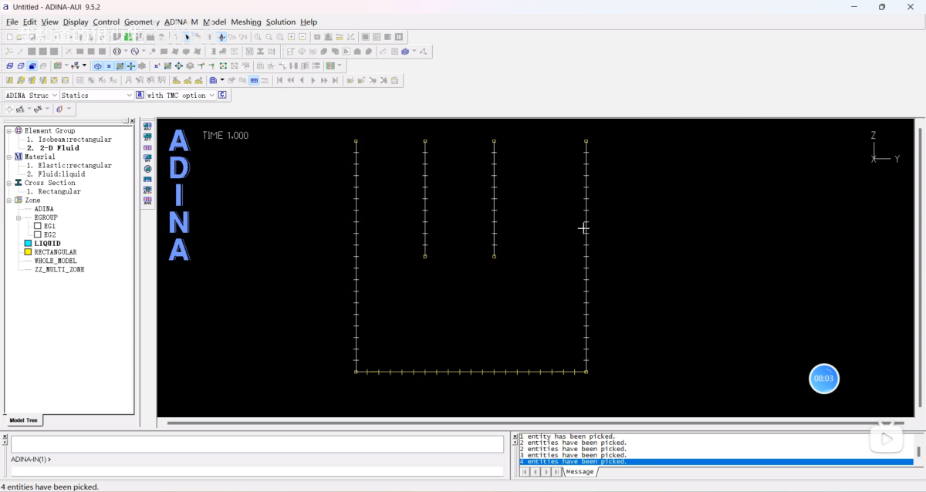Click the Zone tree icon
The width and height of the screenshot is (926, 492).
tap(18, 200)
